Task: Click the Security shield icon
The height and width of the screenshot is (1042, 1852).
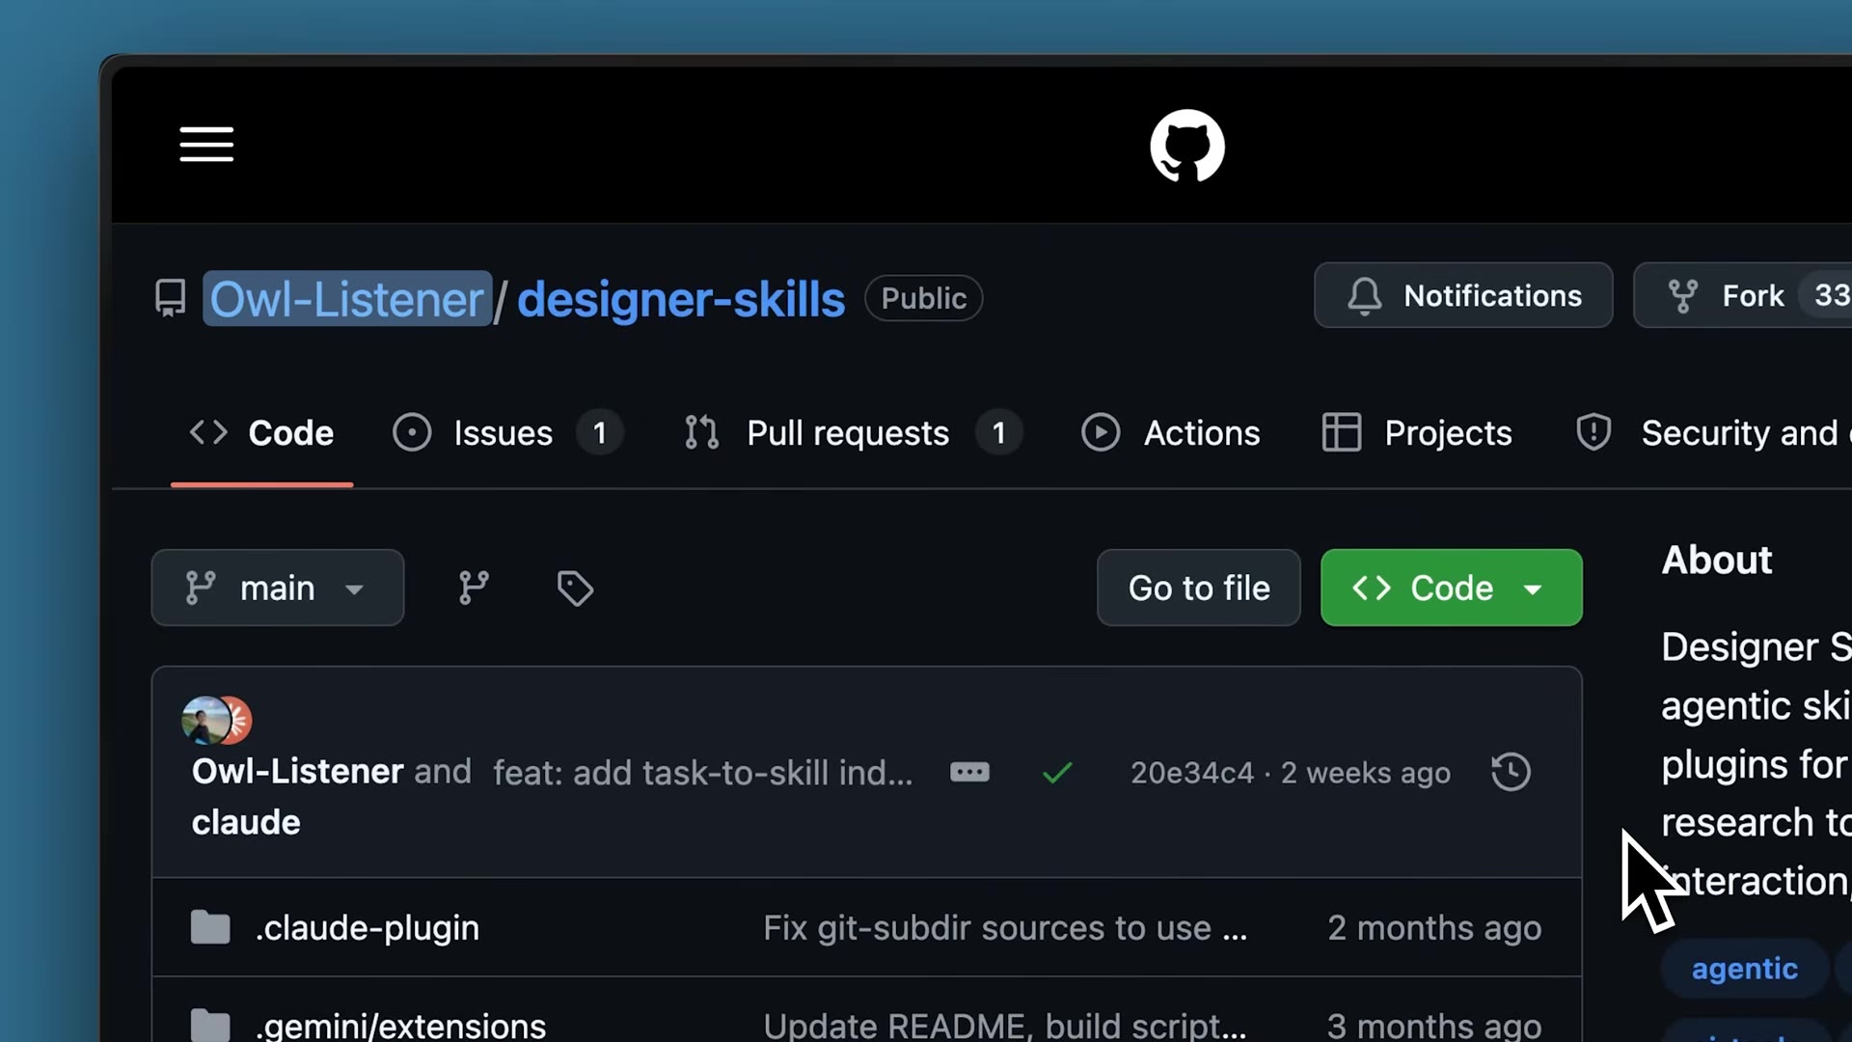Action: 1593,433
